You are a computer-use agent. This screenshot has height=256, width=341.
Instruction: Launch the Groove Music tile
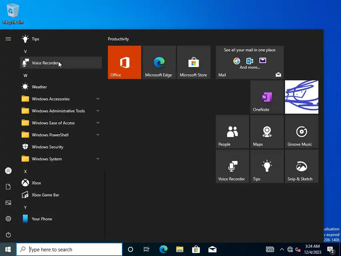(302, 132)
